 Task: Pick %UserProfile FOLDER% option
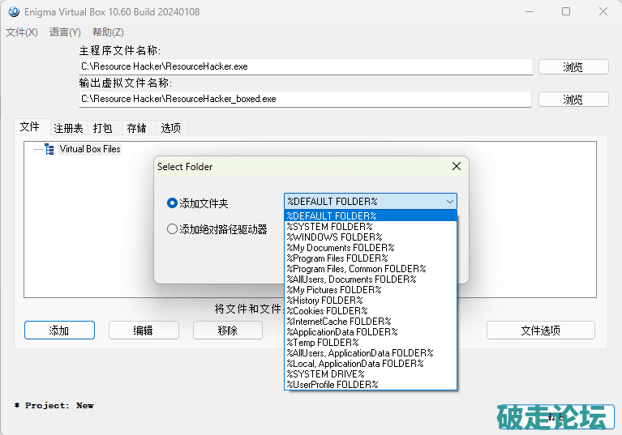click(x=332, y=385)
